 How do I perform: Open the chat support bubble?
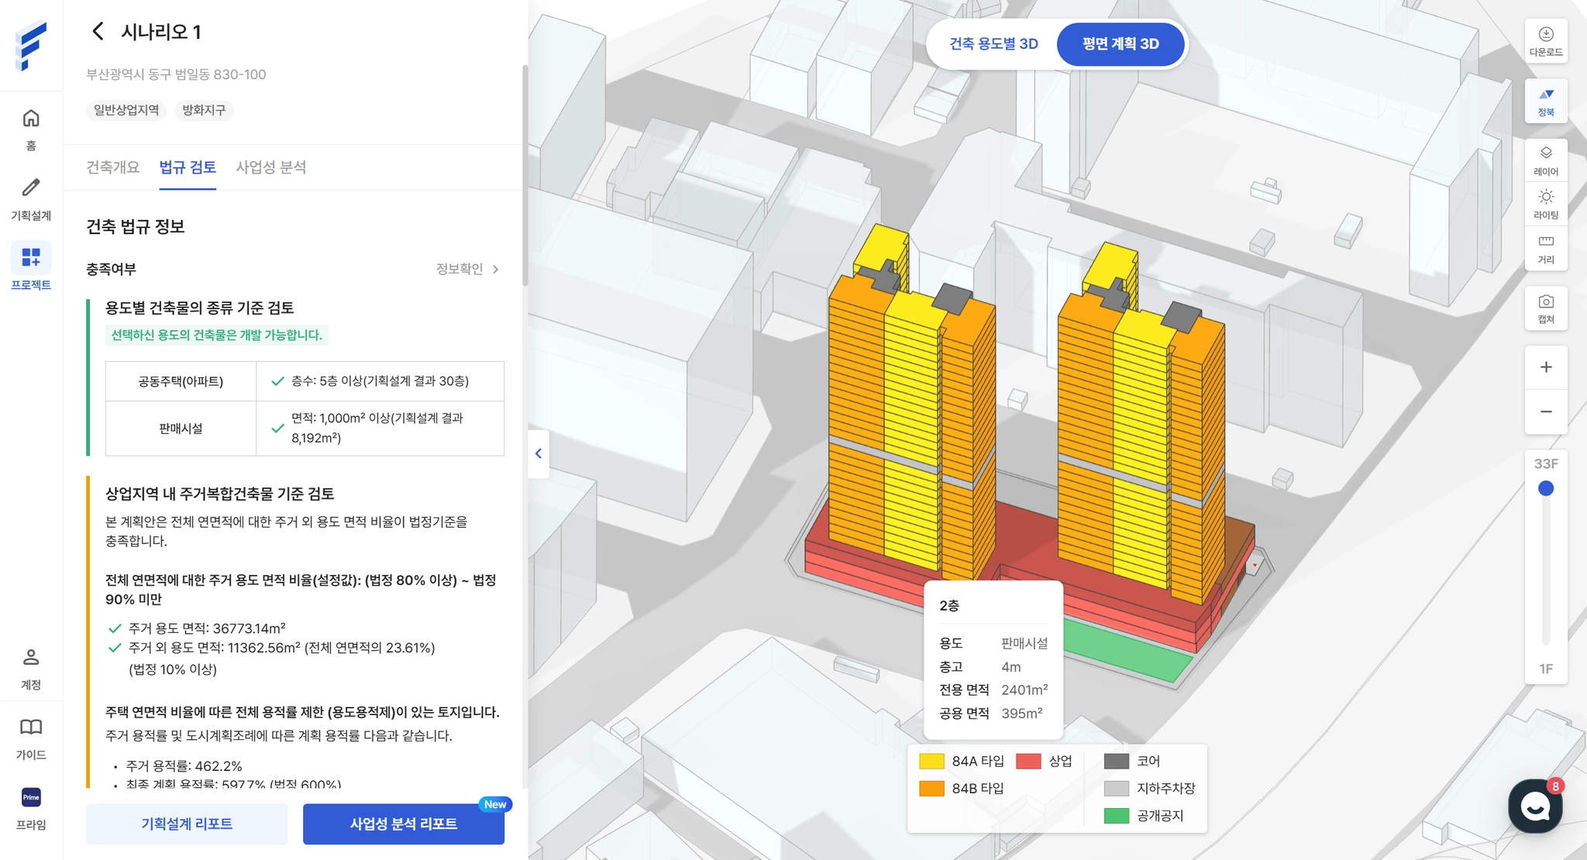pos(1534,806)
